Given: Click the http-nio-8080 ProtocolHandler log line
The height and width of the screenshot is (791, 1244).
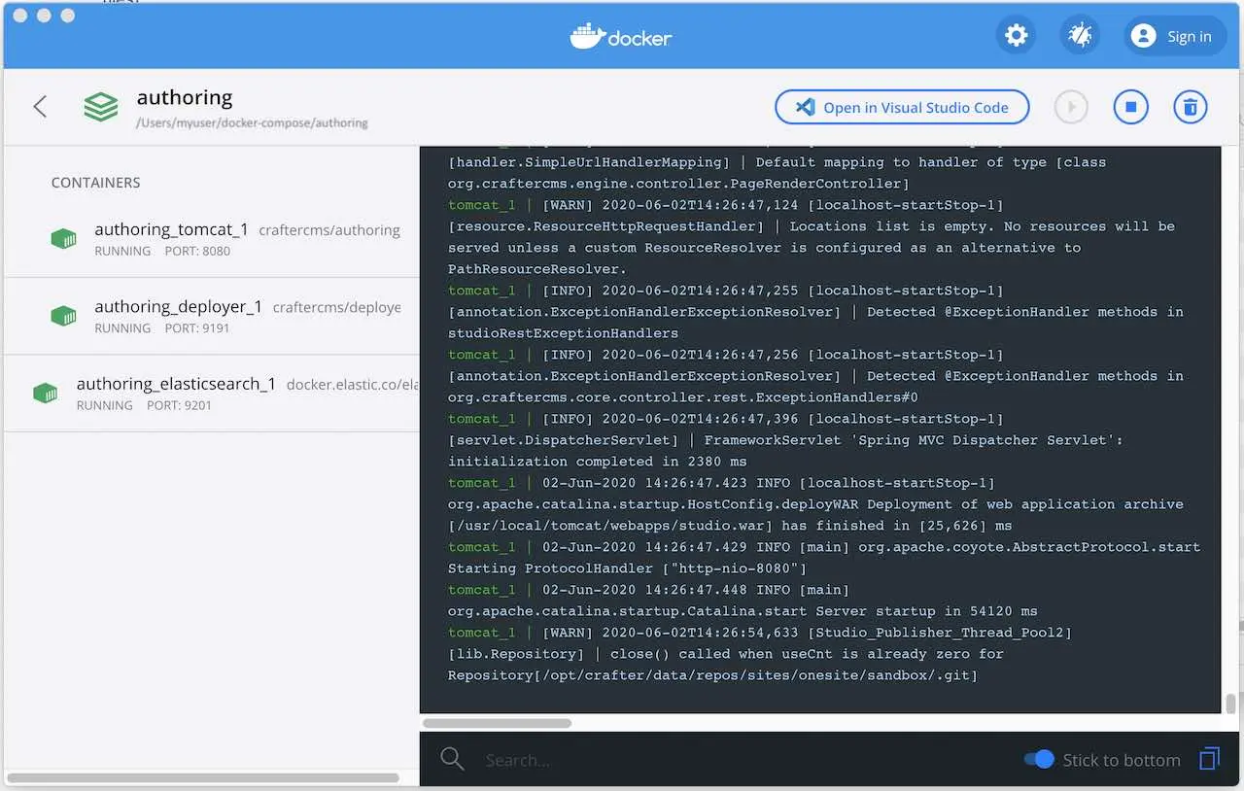Looking at the screenshot, I should tap(628, 568).
